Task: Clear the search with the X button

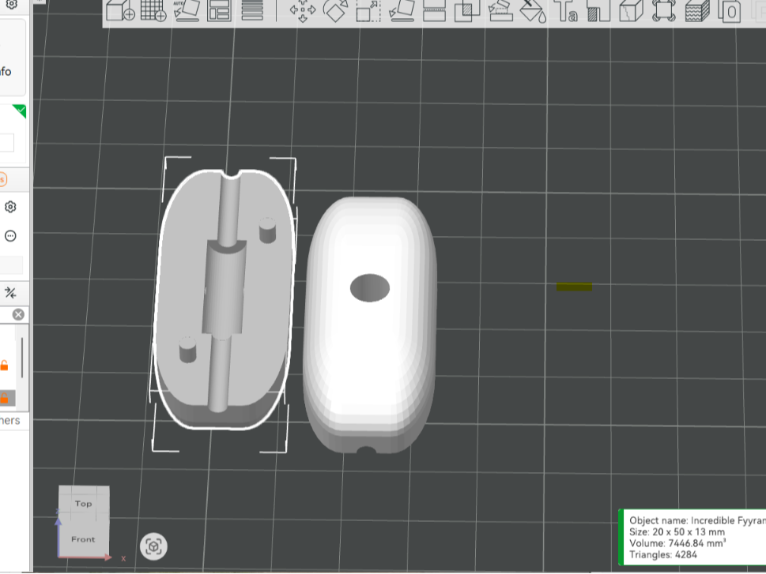Action: (18, 314)
